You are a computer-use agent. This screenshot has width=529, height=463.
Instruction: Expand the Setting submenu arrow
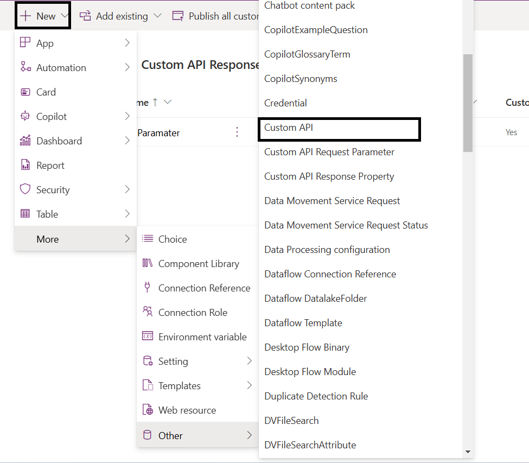[250, 361]
